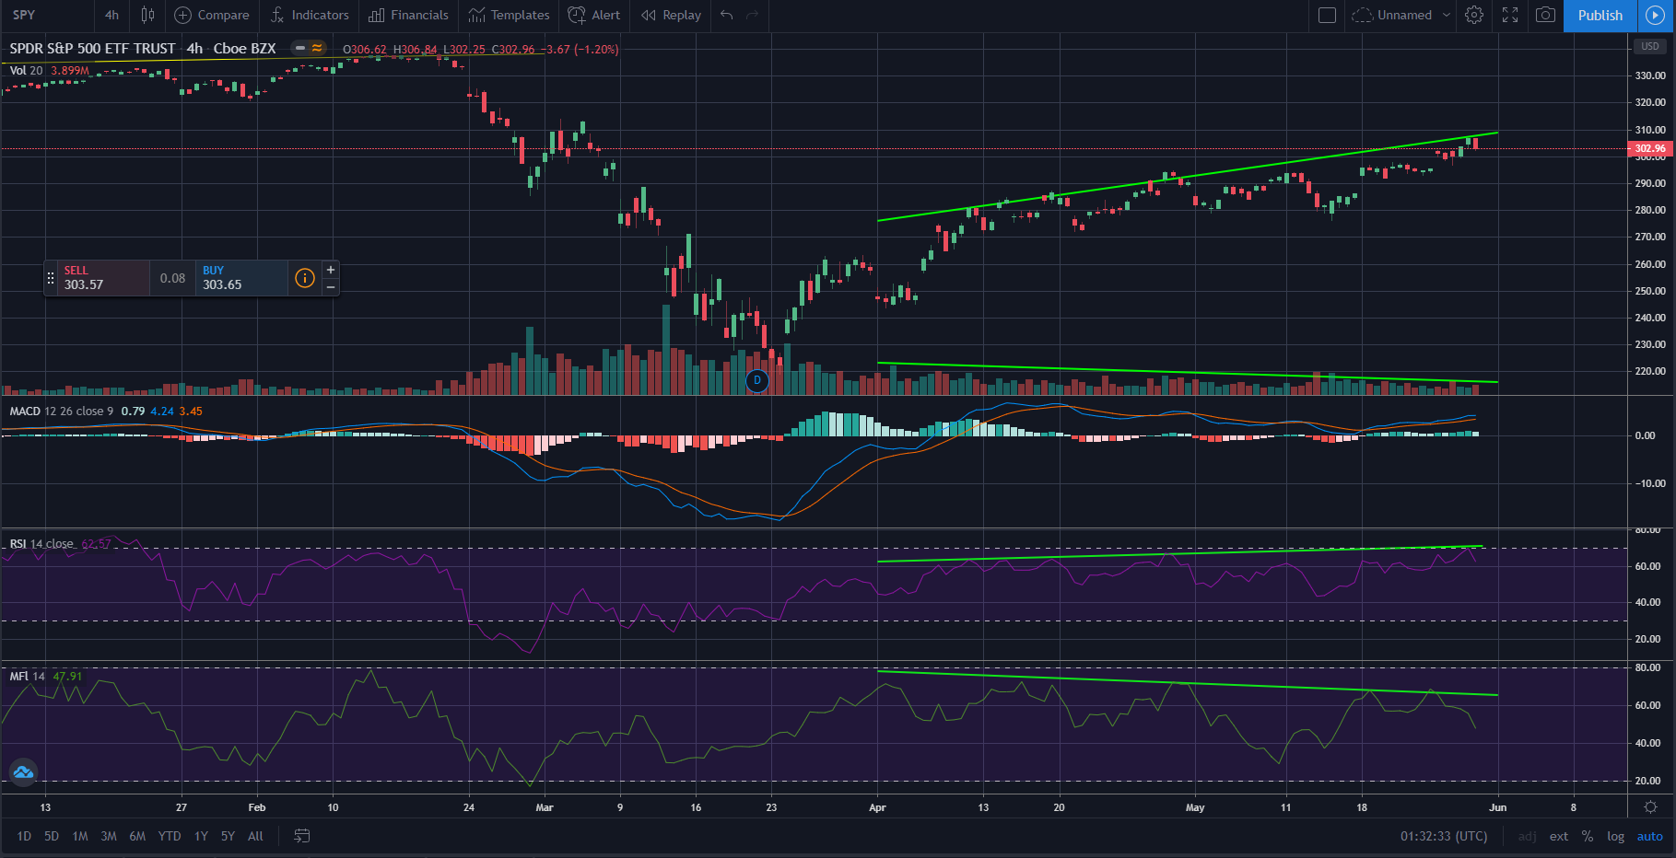The width and height of the screenshot is (1676, 858).
Task: Click the Compare symbol button
Action: [212, 15]
